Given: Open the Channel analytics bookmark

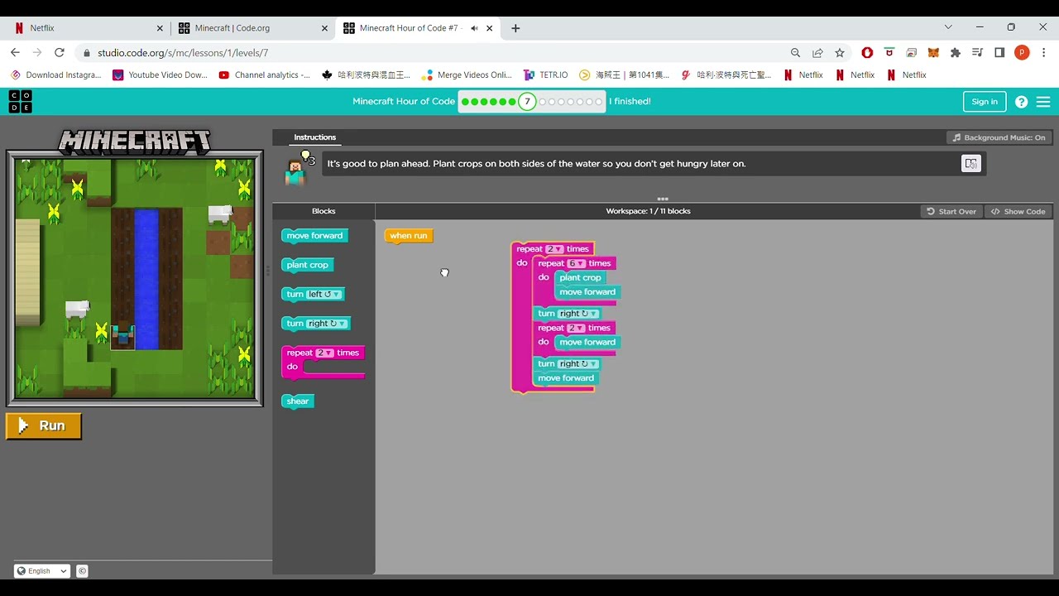Looking at the screenshot, I should [x=265, y=74].
